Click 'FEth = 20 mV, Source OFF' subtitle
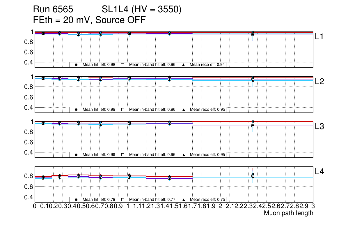The image size is (348, 225). pyautogui.click(x=89, y=20)
